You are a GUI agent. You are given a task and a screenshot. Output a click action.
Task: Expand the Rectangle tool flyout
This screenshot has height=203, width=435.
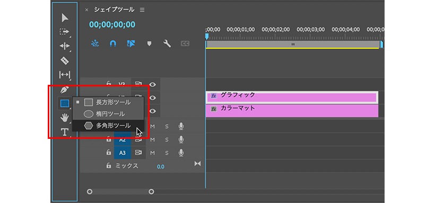coord(64,103)
